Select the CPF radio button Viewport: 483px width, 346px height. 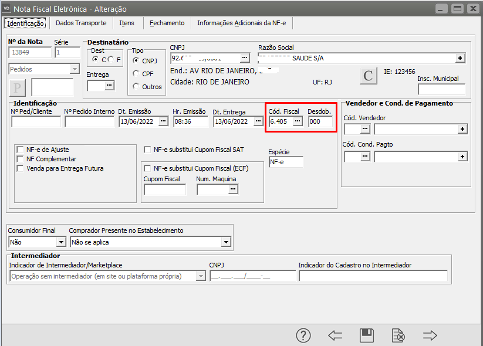(136, 73)
